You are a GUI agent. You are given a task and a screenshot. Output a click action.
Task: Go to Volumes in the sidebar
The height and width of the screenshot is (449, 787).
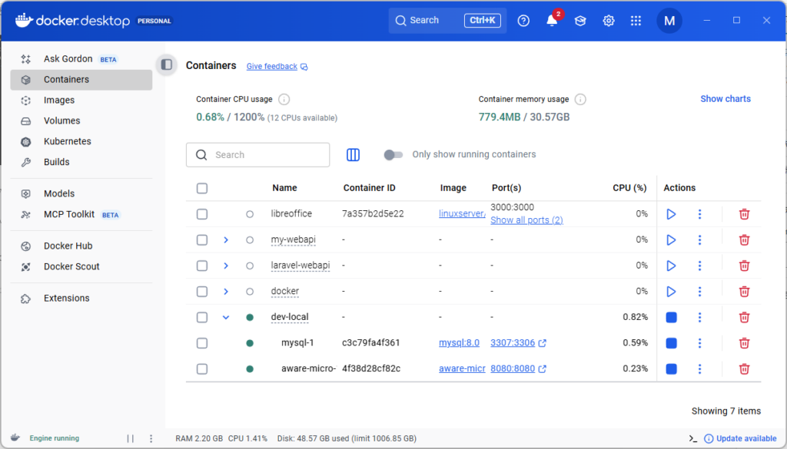point(61,121)
